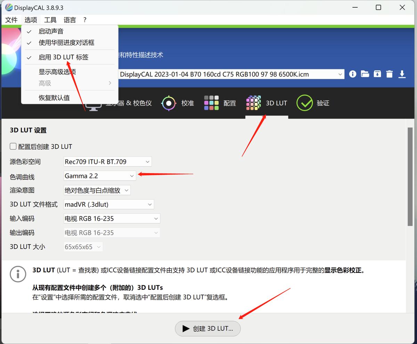The width and height of the screenshot is (417, 344).
Task: Click the folder icon to load a profile
Action: 365,74
